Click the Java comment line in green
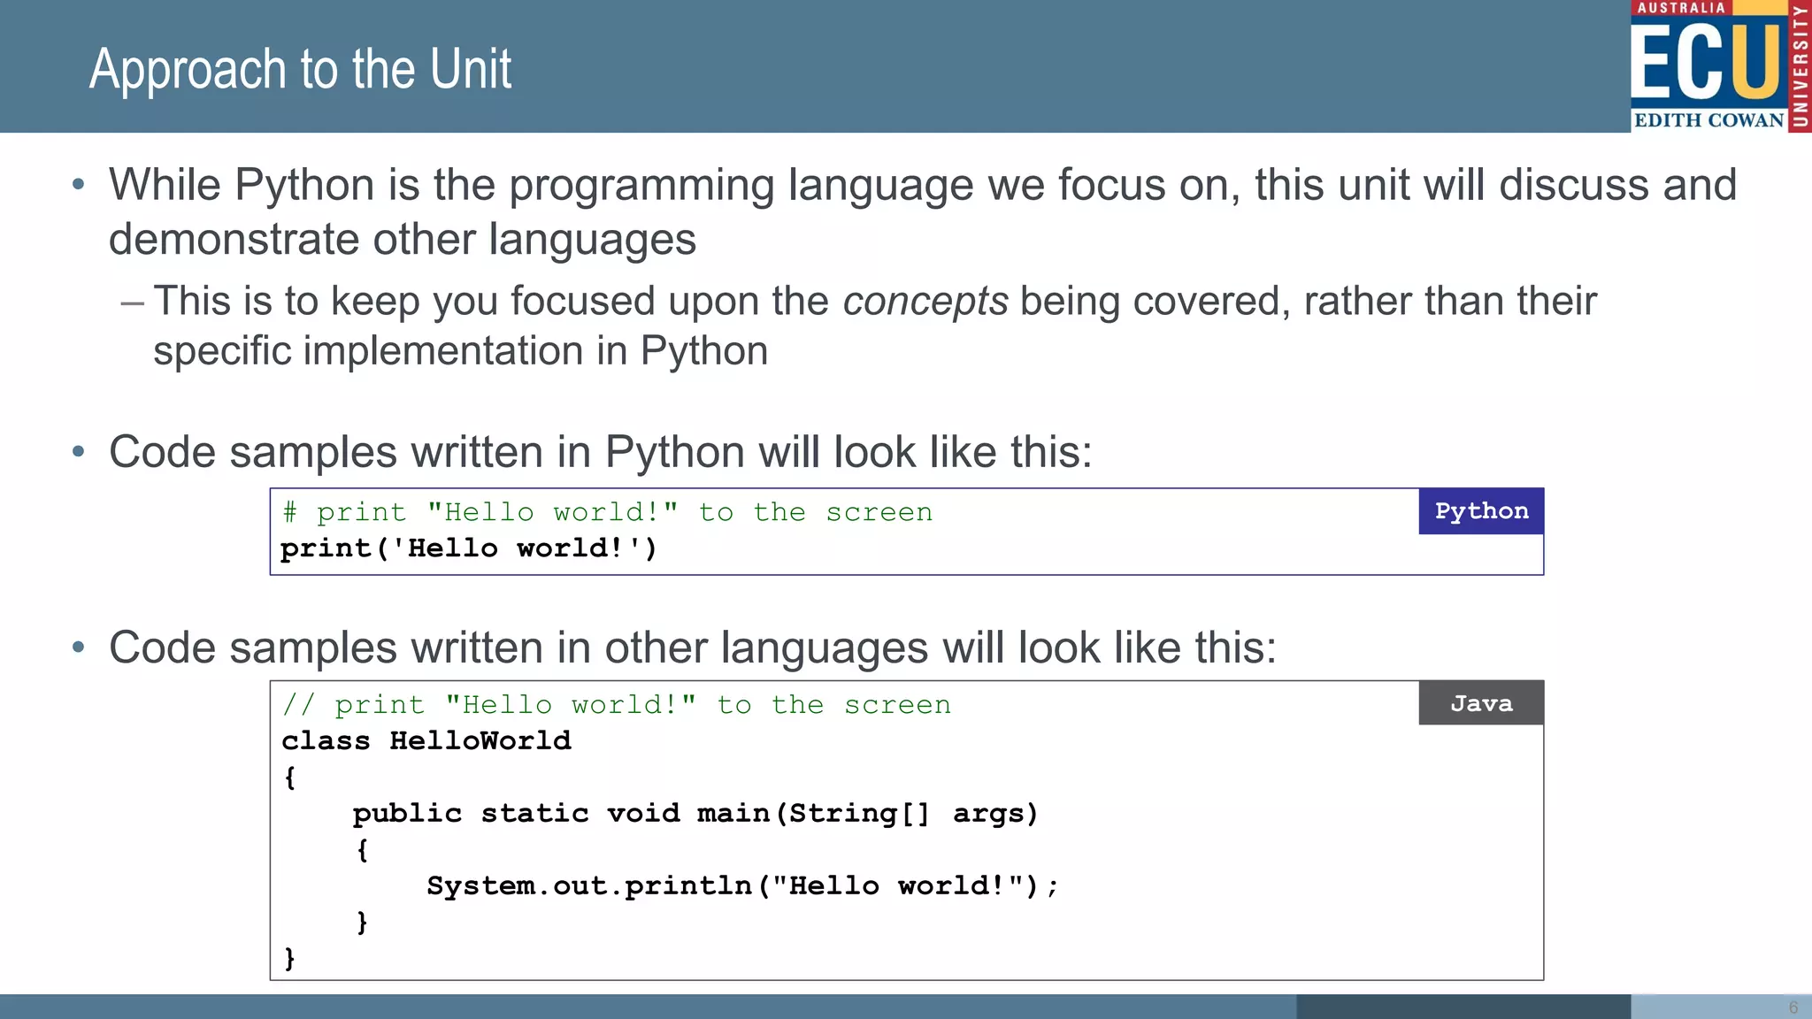This screenshot has height=1019, width=1812. [x=617, y=705]
